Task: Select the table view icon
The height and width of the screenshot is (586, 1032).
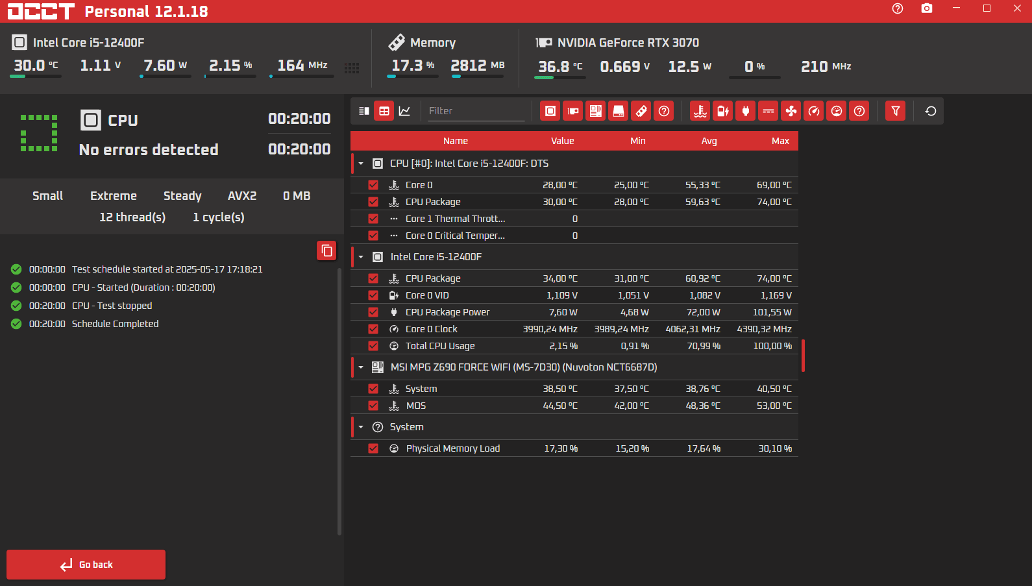Action: [x=384, y=111]
